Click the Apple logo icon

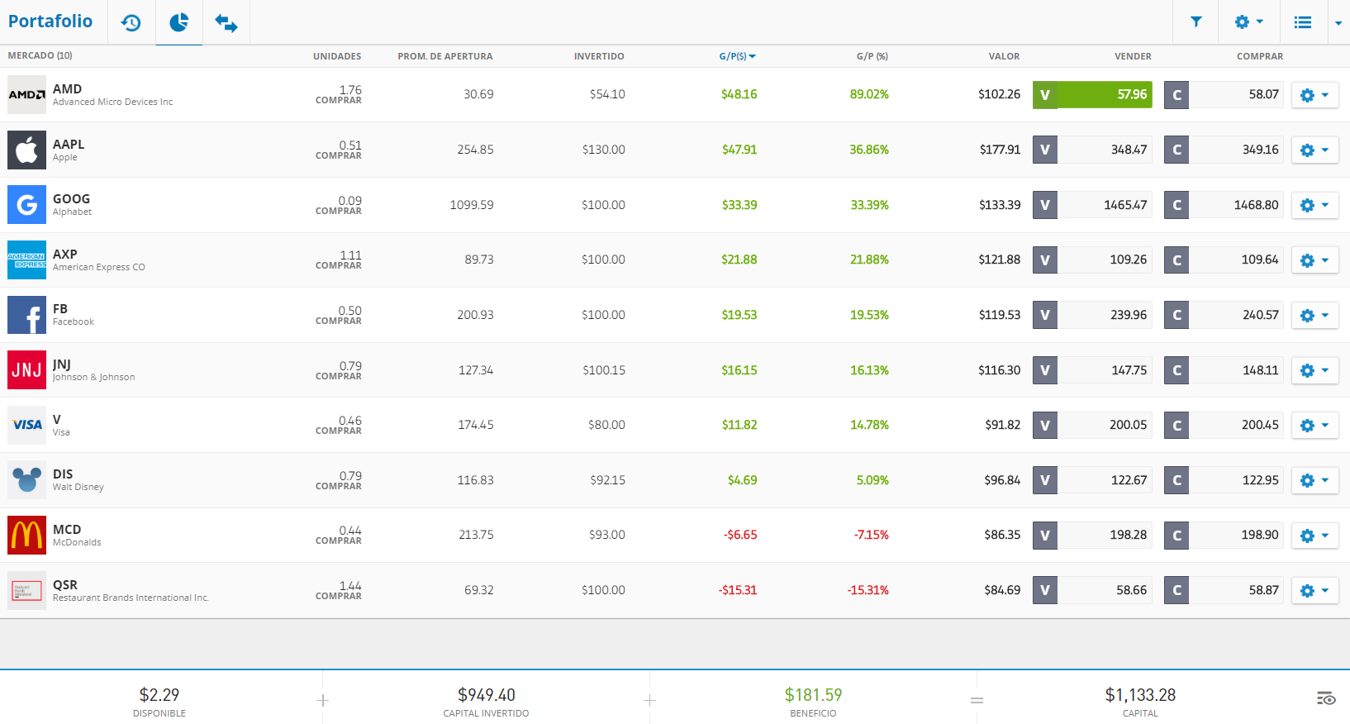(x=26, y=150)
